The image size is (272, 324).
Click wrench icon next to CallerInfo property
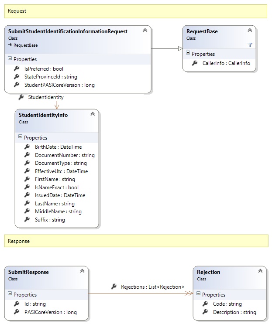coord(195,63)
